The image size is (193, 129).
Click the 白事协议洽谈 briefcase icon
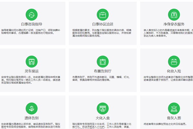103,15
